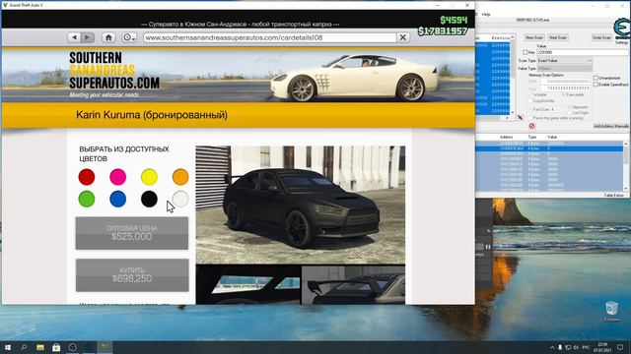Open the browser history clock icon

[x=129, y=37]
